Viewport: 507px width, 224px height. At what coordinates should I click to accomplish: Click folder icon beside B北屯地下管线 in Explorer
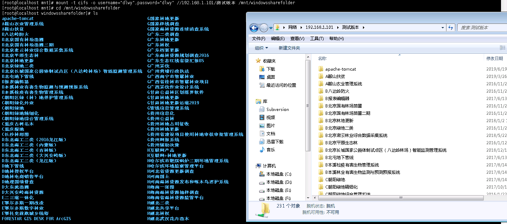pos(321,157)
